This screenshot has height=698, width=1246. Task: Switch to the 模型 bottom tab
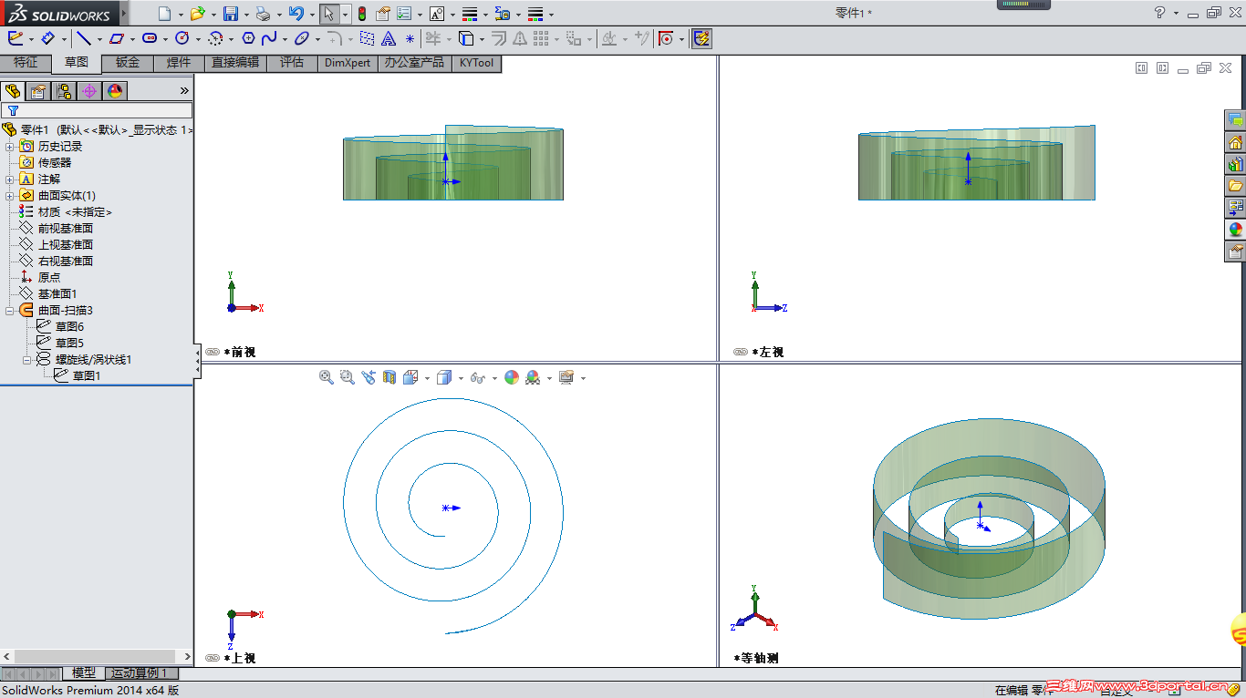(84, 673)
